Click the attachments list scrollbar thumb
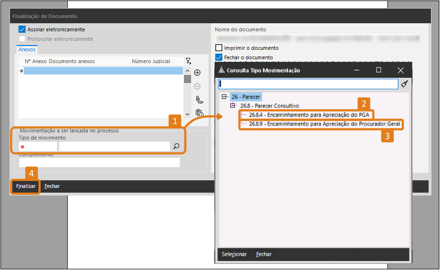Image resolution: width=440 pixels, height=270 pixels. click(187, 79)
